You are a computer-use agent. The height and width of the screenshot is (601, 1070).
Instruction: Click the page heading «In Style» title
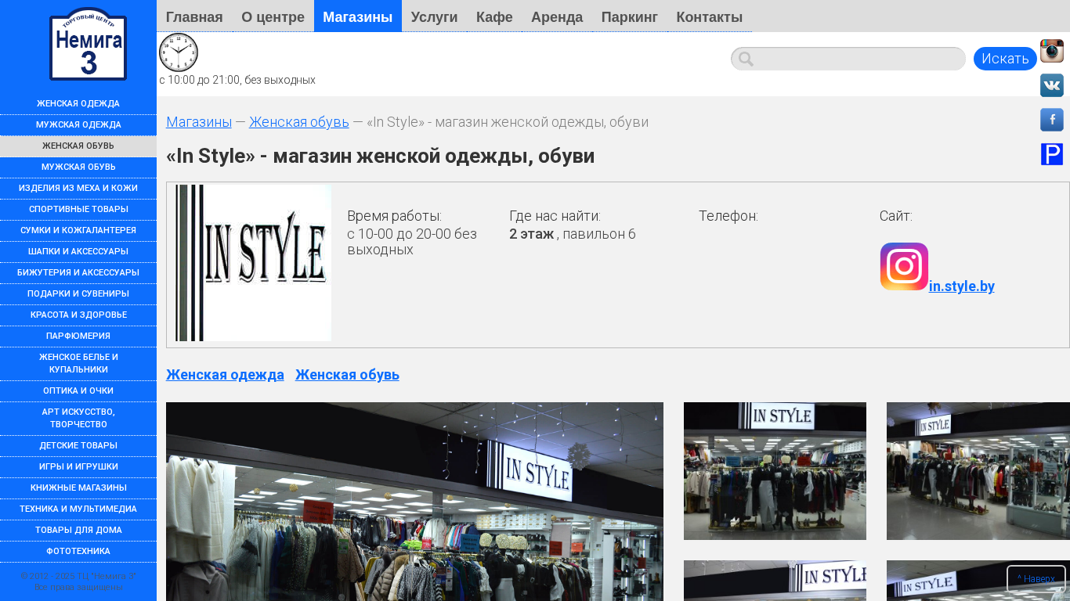coord(380,156)
